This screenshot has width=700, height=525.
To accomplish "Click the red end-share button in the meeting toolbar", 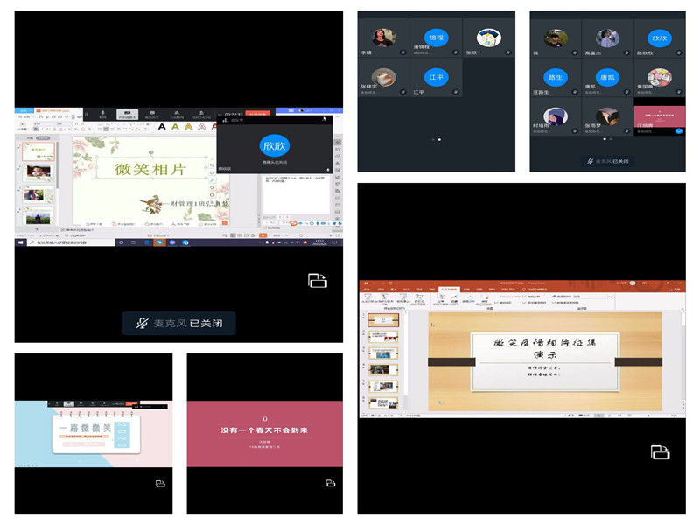I will point(257,114).
